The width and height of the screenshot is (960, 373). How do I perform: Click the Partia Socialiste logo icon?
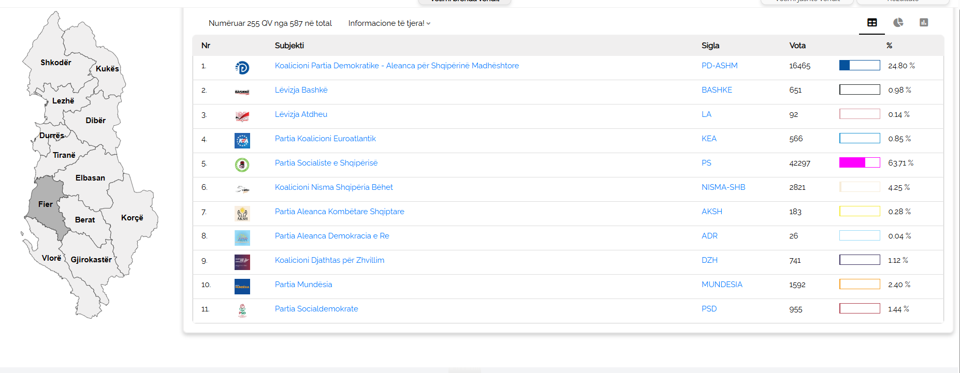click(x=242, y=165)
